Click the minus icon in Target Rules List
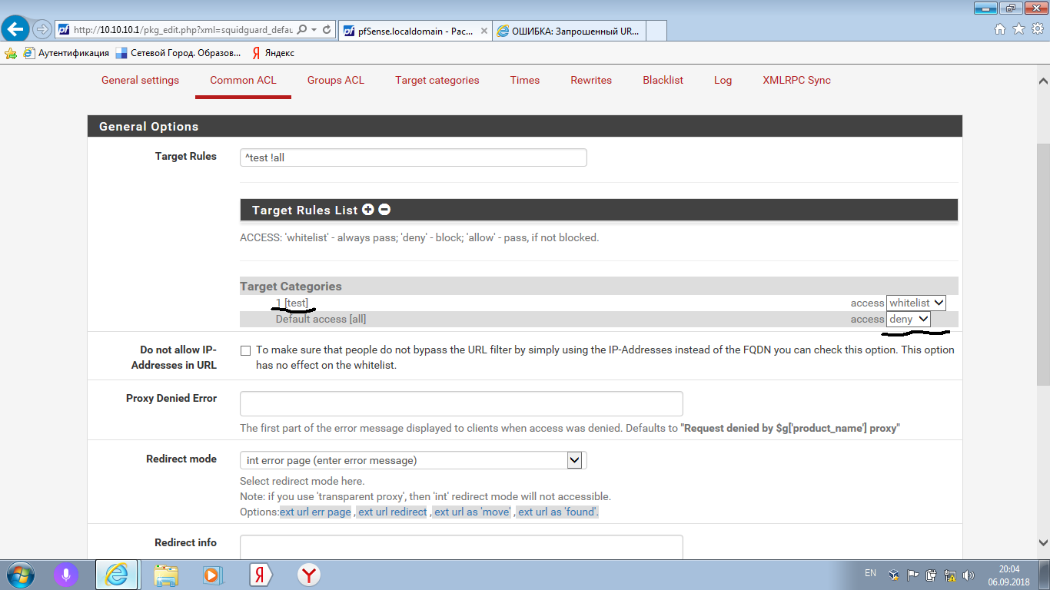This screenshot has width=1050, height=590. pos(384,210)
